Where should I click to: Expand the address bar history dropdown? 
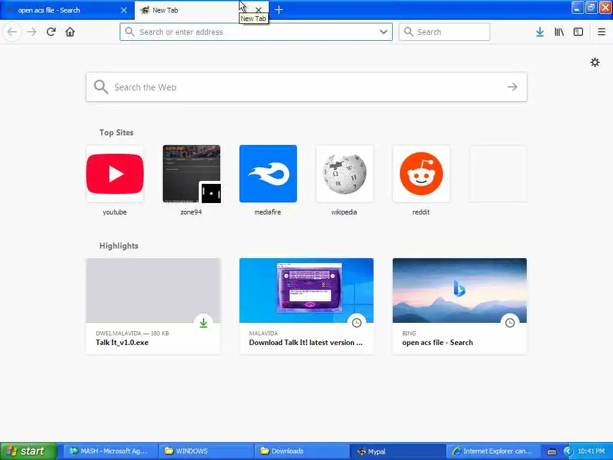tap(384, 32)
